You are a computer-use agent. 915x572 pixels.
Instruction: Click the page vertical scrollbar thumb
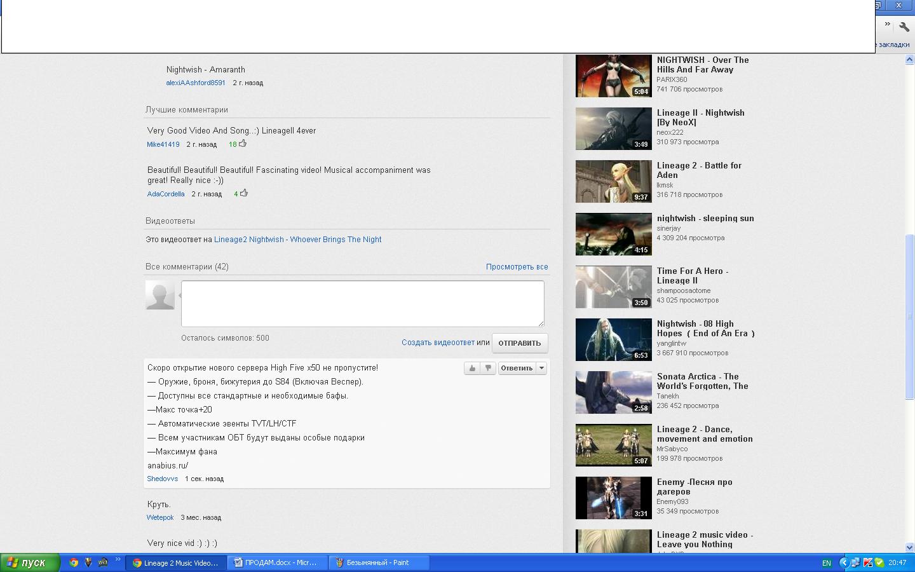tap(909, 317)
